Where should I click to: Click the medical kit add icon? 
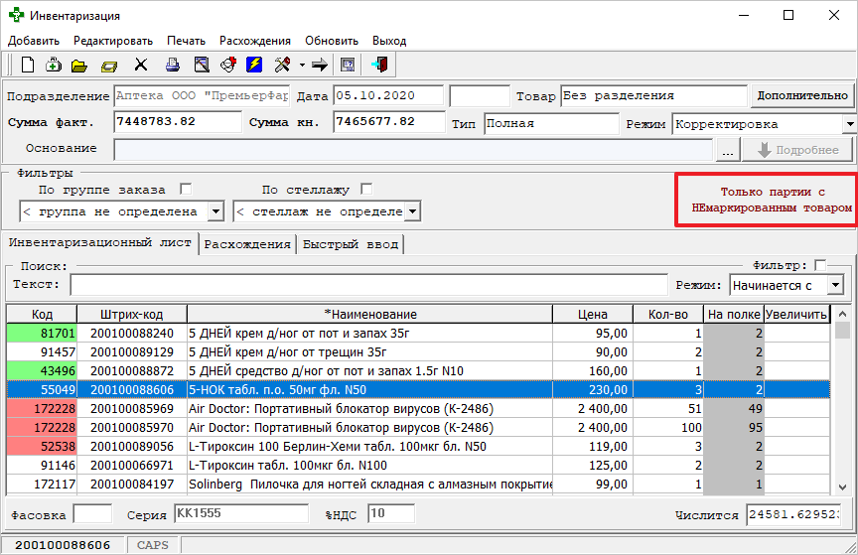click(54, 66)
